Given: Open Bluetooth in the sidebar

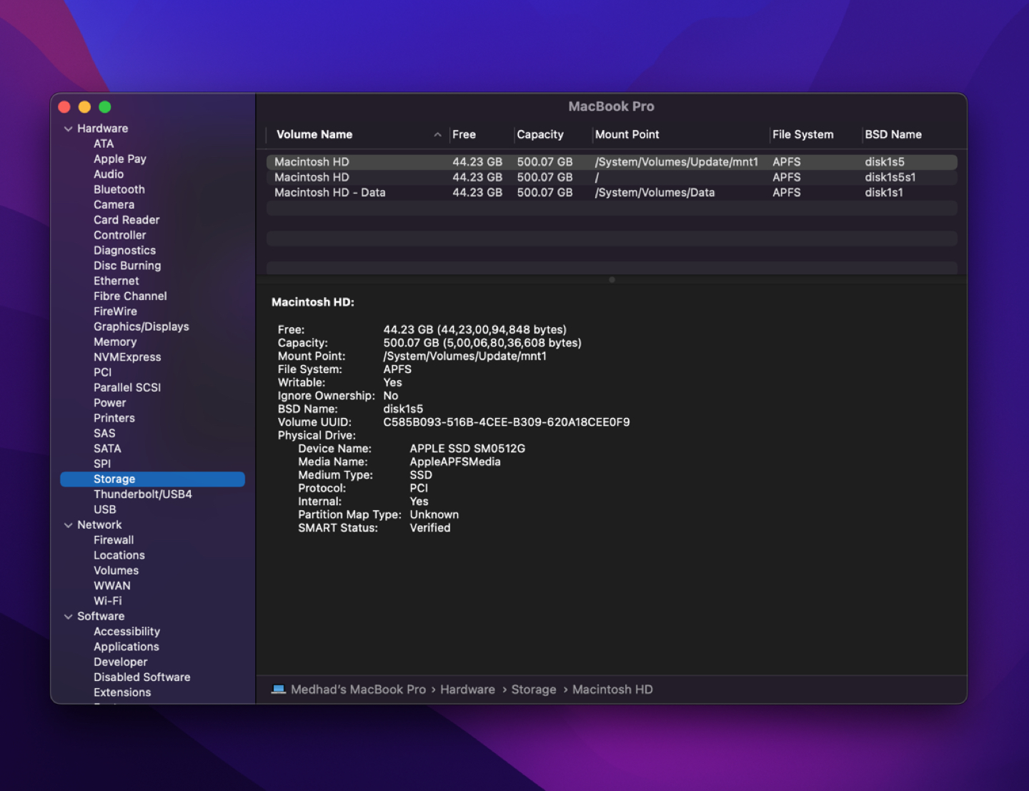Looking at the screenshot, I should [x=119, y=189].
